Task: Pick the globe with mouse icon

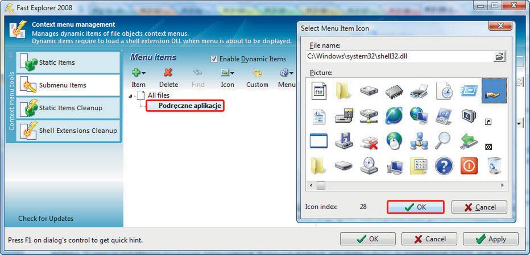Action: [394, 141]
